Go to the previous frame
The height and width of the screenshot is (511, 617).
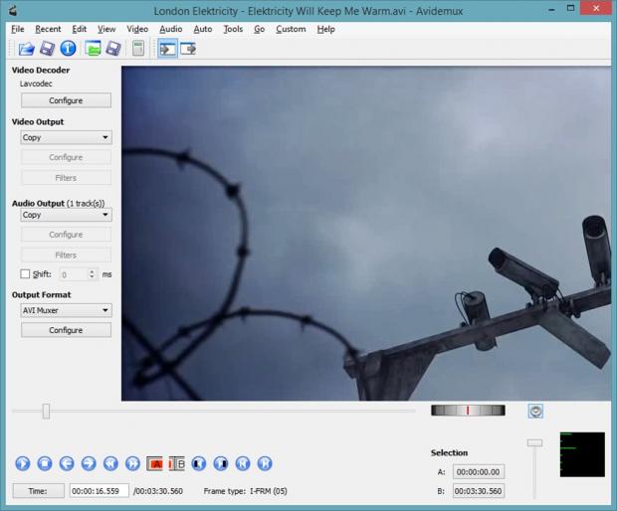pos(67,463)
